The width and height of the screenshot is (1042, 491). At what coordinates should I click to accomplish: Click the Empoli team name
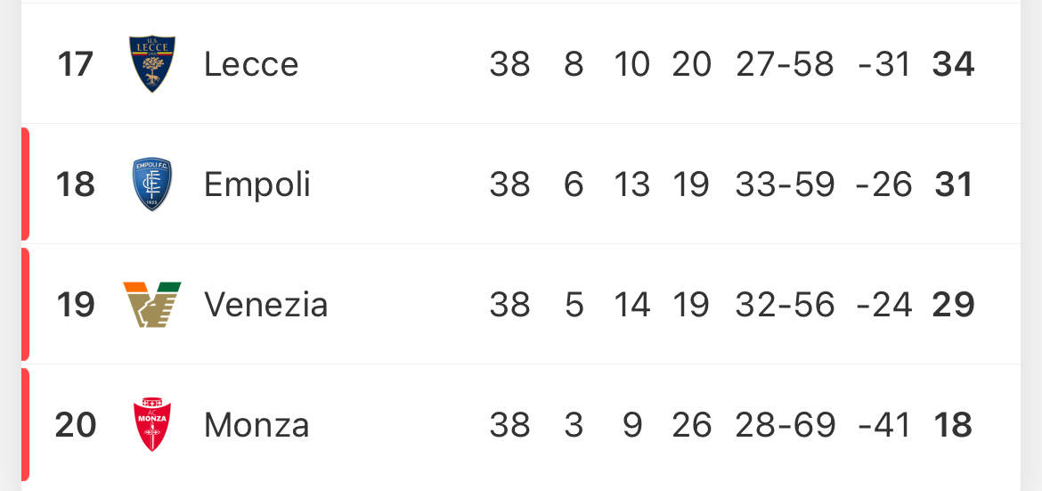pos(257,184)
